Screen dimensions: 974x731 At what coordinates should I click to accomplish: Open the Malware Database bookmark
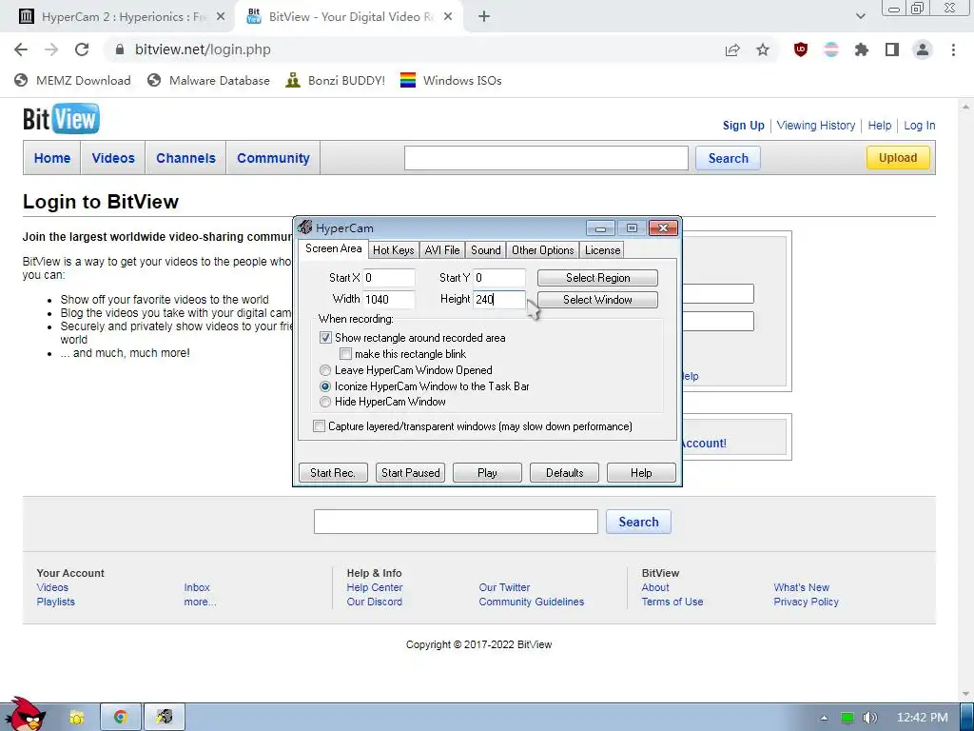point(208,80)
